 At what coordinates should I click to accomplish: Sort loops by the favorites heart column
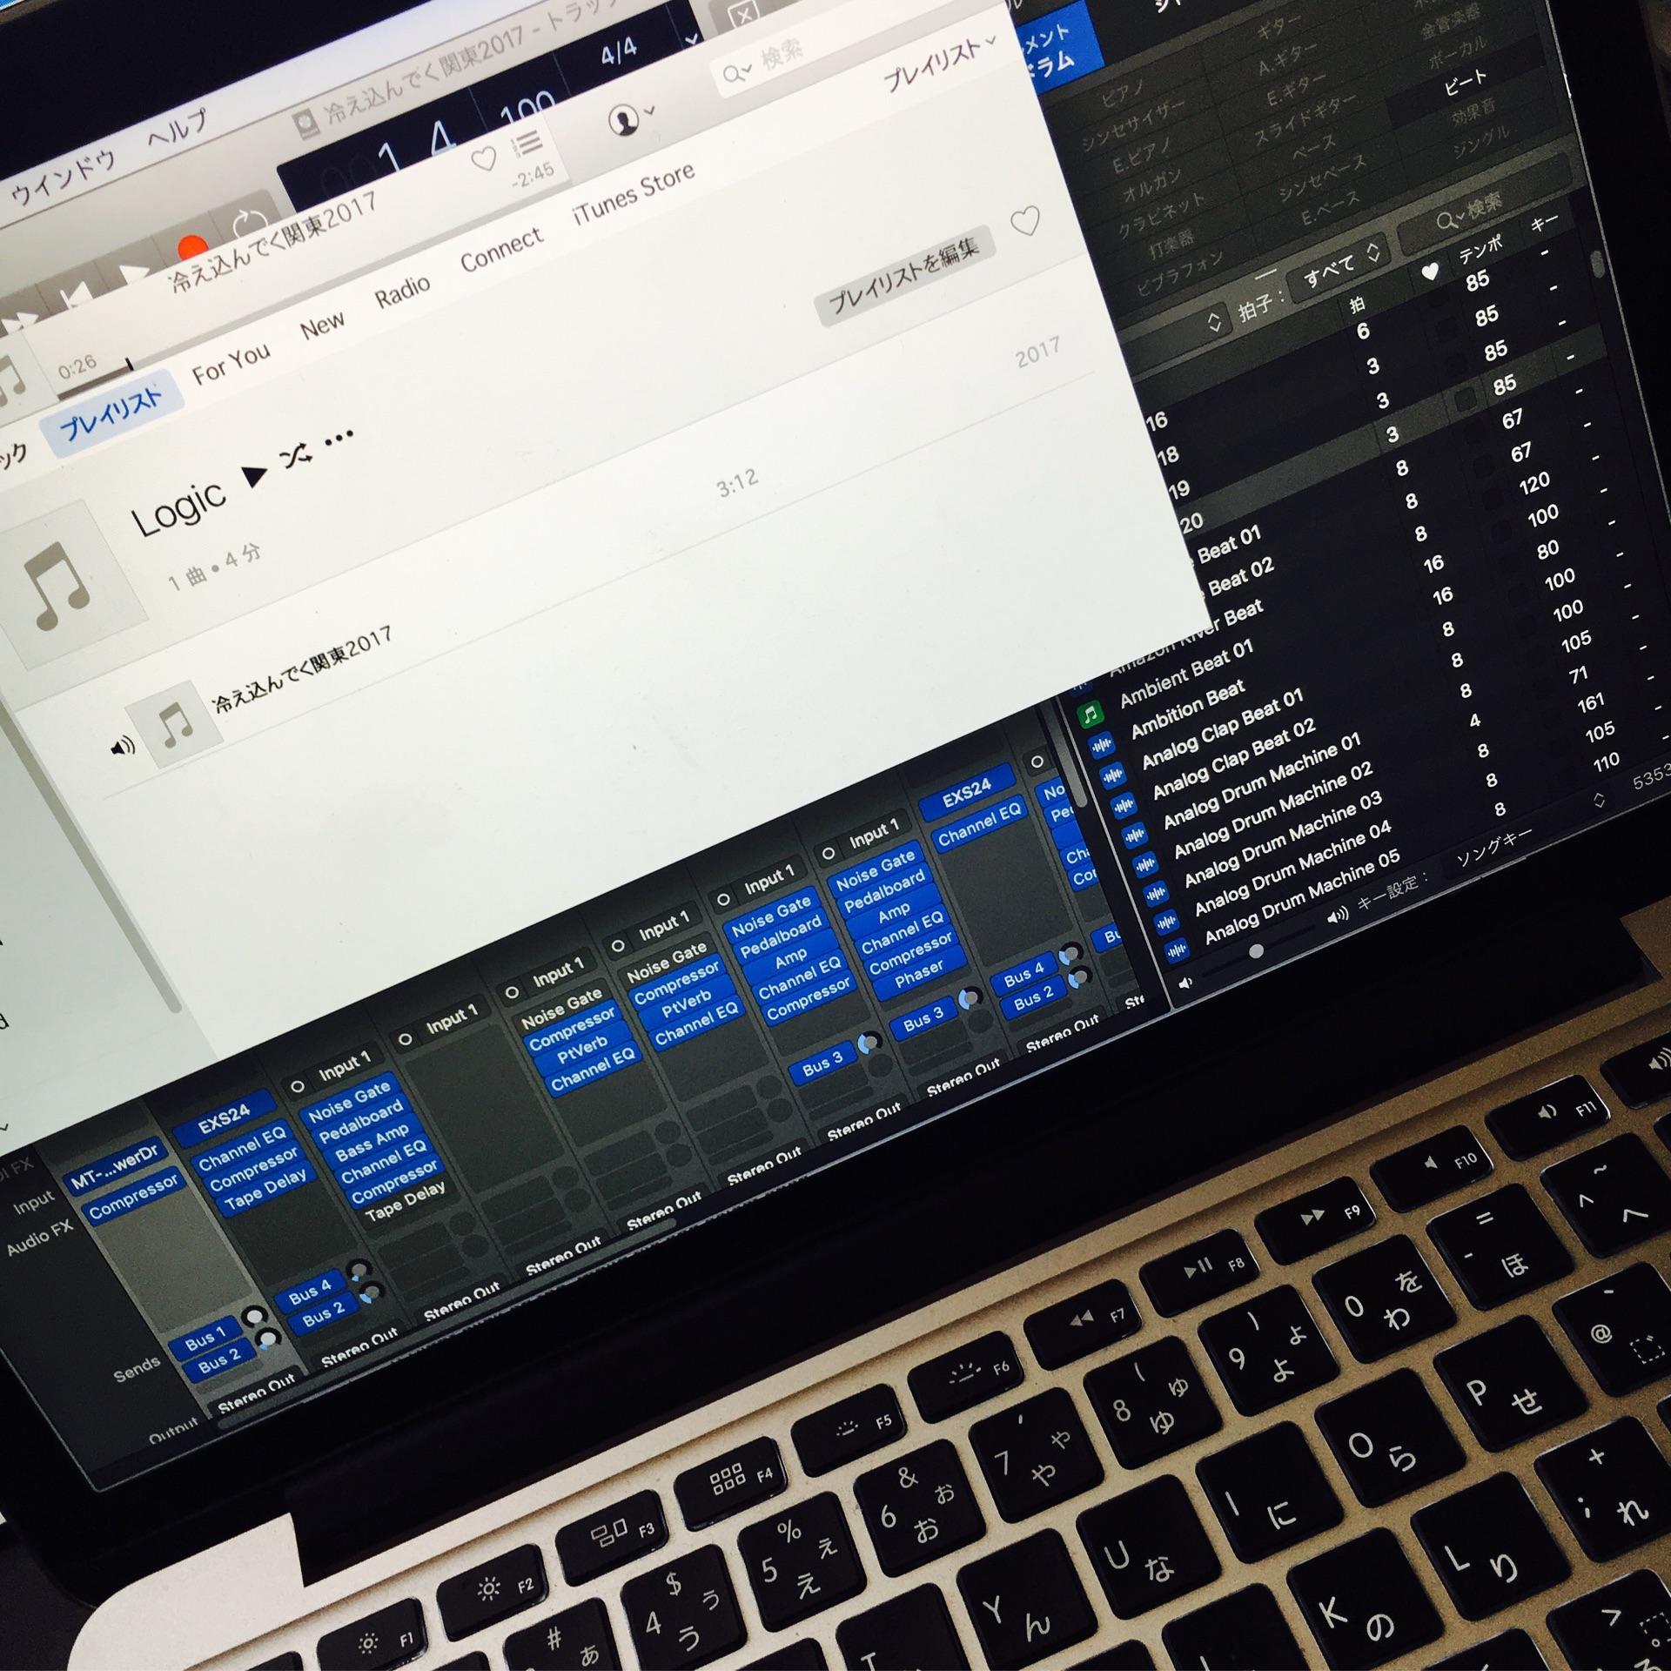point(1428,272)
